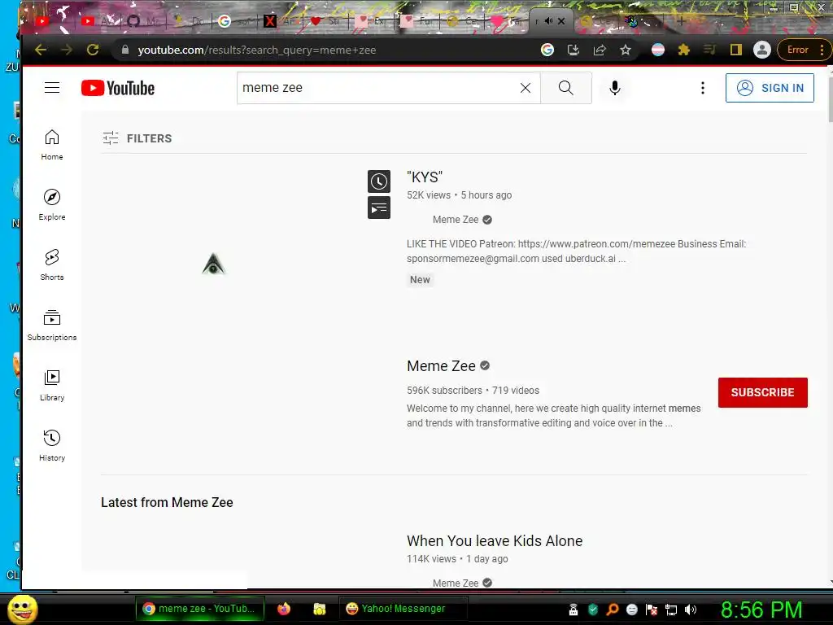Open Extensions puzzle icon
This screenshot has height=625, width=833.
[x=683, y=50]
